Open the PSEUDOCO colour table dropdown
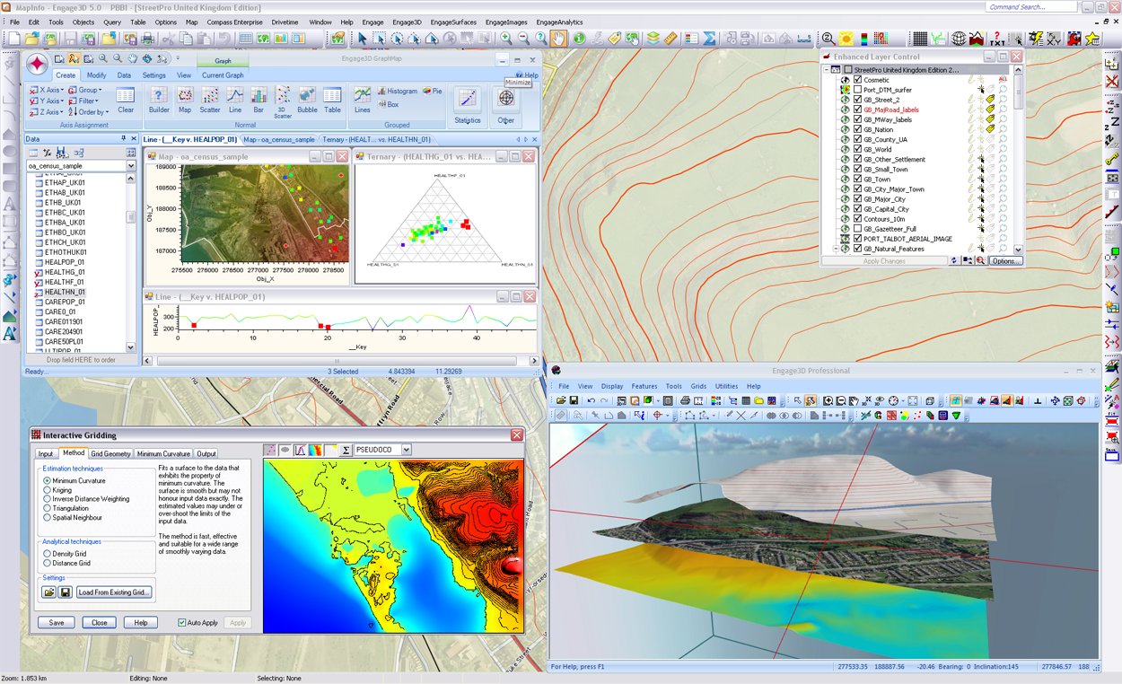 pos(407,450)
